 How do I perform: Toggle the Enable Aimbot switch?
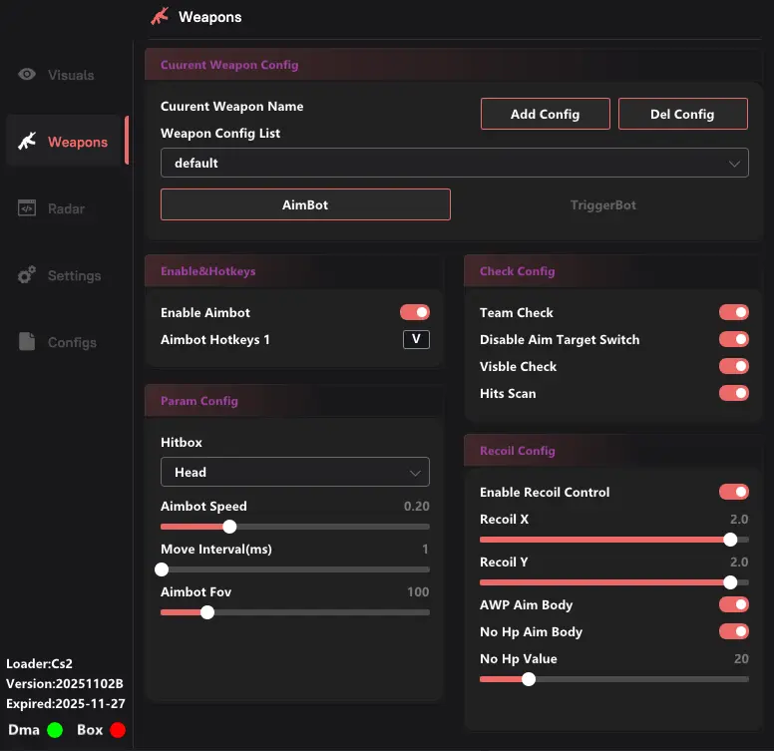pyautogui.click(x=415, y=313)
